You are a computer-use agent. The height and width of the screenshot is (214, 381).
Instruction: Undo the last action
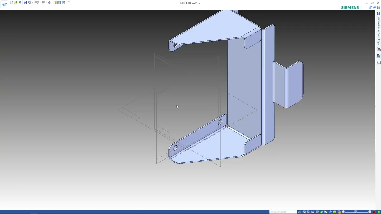click(x=37, y=2)
